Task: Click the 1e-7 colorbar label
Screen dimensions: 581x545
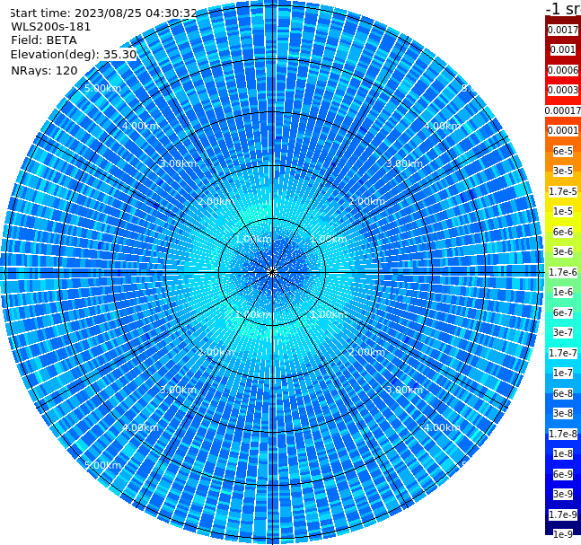Action: click(563, 374)
